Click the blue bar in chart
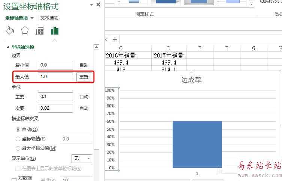This screenshot has height=181, width=282. (x=197, y=145)
